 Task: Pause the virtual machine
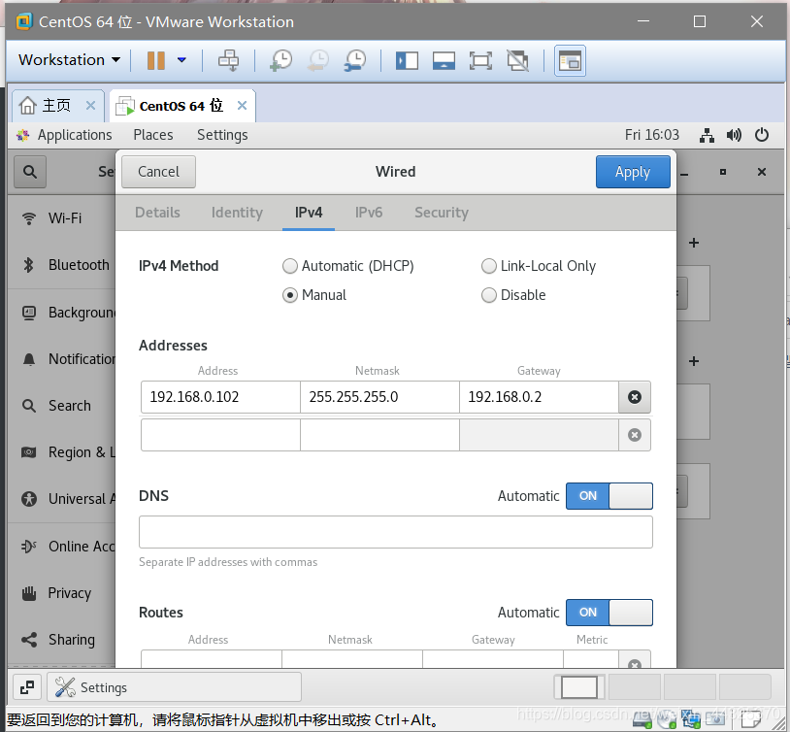pos(155,60)
